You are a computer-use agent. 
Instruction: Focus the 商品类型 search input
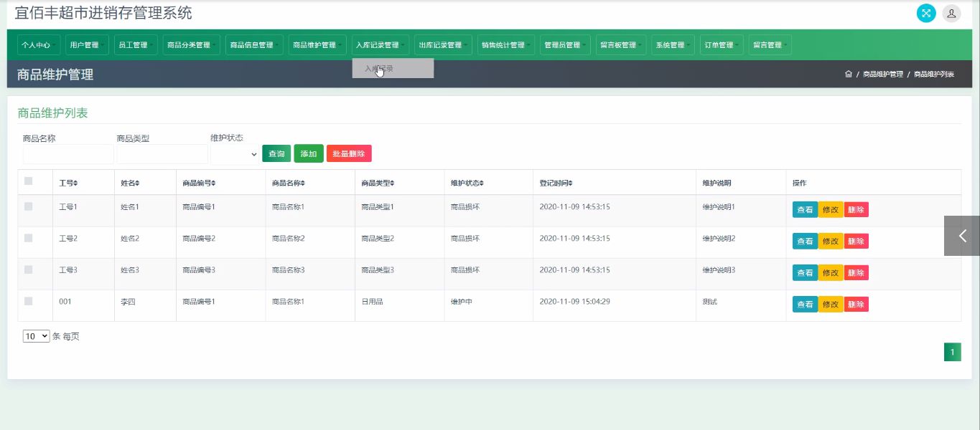162,154
